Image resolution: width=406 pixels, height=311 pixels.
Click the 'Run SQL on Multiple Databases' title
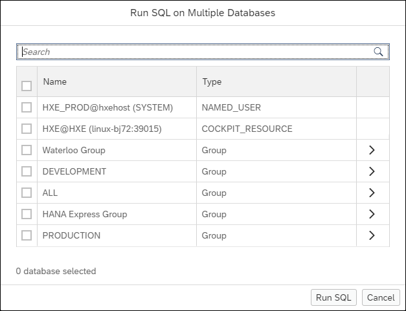203,13
